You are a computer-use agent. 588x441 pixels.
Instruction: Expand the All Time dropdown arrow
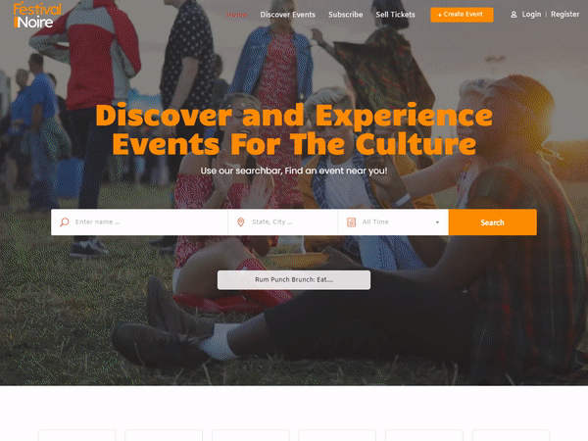[x=437, y=222]
